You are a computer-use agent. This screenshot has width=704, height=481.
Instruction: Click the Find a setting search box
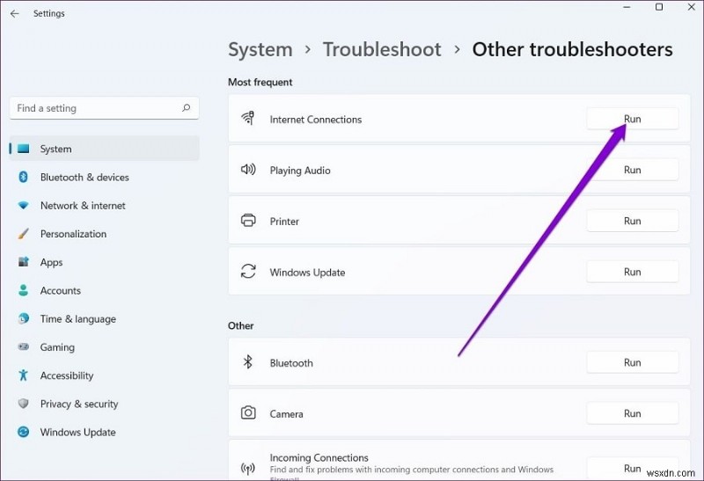[x=104, y=107]
